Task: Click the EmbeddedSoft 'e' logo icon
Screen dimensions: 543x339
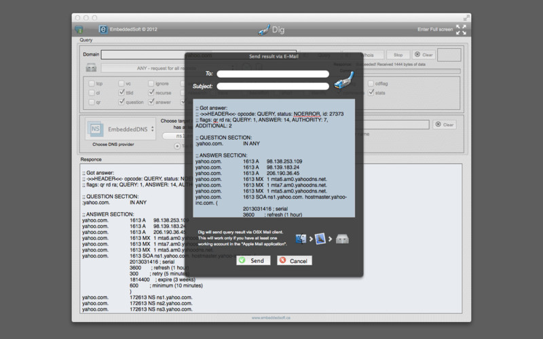Action: pyautogui.click(x=103, y=29)
